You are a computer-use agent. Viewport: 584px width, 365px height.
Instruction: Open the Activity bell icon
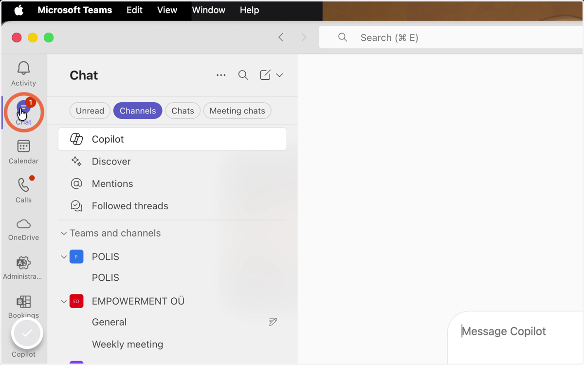(23, 68)
